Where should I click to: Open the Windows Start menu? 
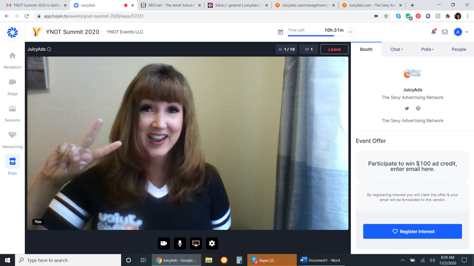7,260
